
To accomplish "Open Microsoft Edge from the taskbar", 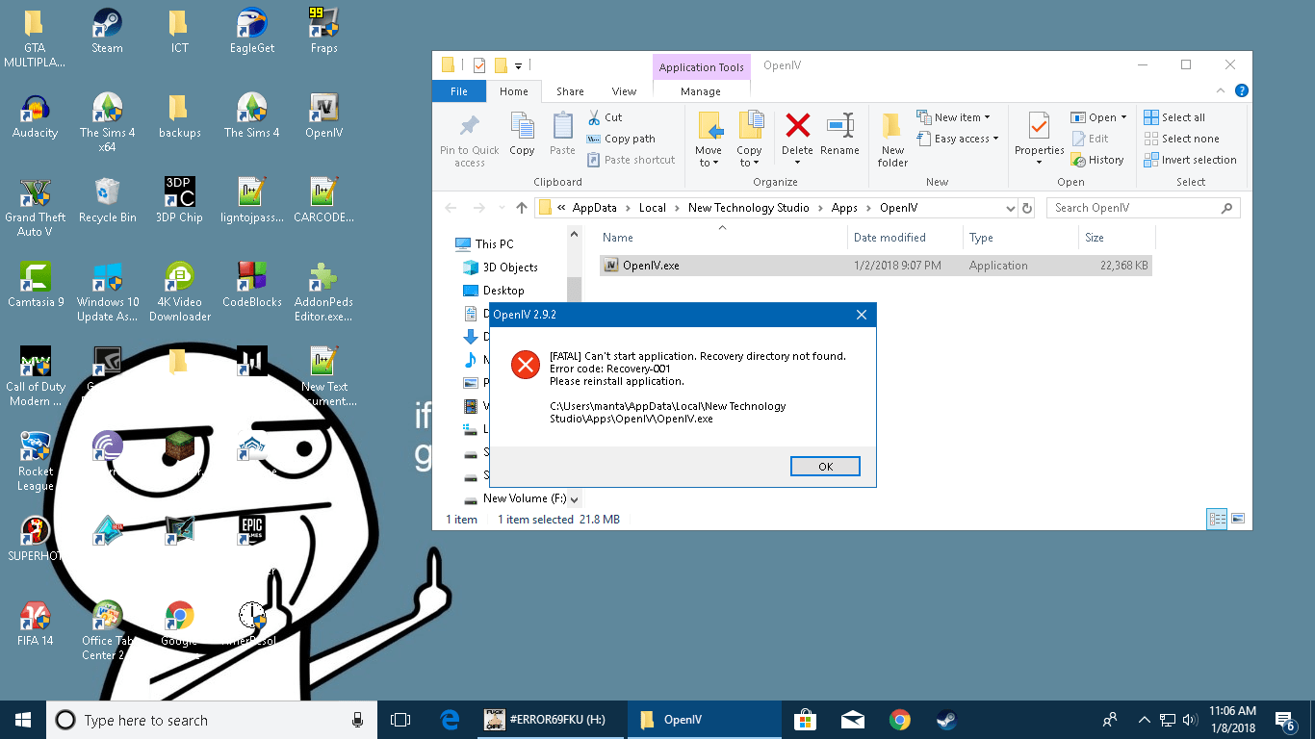I will [450, 720].
